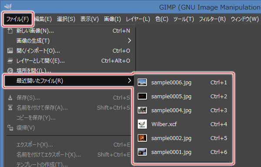The image size is (261, 167).
Task: Click the revert icon beside 復帰(V)
Action: (x=10, y=128)
